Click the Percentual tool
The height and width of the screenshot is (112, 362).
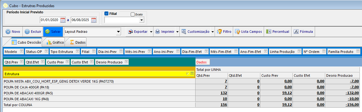(277, 32)
